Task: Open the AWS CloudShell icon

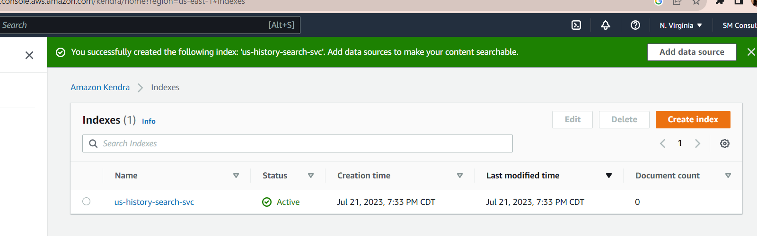Action: pos(576,25)
